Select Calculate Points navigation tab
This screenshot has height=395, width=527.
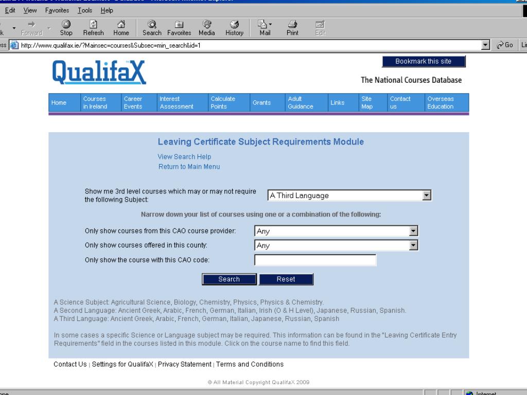coord(229,103)
